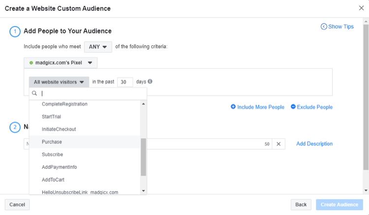This screenshot has height=215, width=369.
Task: Clear the audience name with X icon
Action: 278,144
